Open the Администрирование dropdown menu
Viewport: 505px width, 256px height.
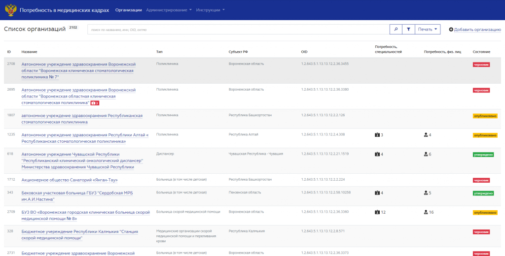coord(169,10)
